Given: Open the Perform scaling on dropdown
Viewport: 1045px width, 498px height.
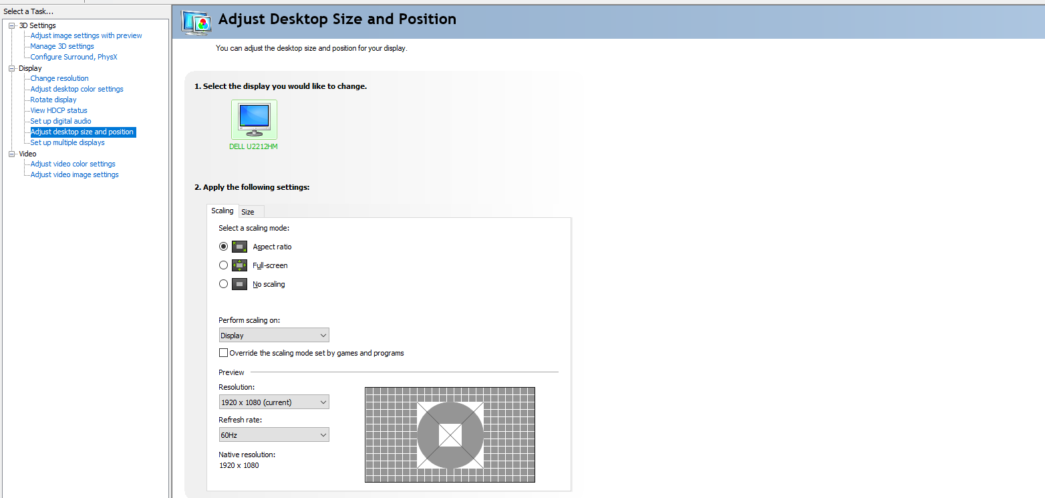Looking at the screenshot, I should tap(274, 336).
